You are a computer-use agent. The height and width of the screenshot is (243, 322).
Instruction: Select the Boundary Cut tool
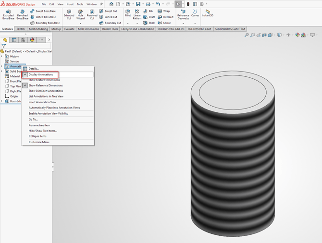click(110, 23)
